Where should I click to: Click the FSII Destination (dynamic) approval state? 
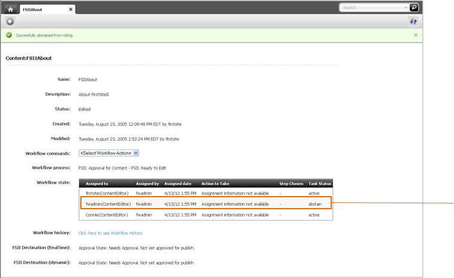point(137,262)
